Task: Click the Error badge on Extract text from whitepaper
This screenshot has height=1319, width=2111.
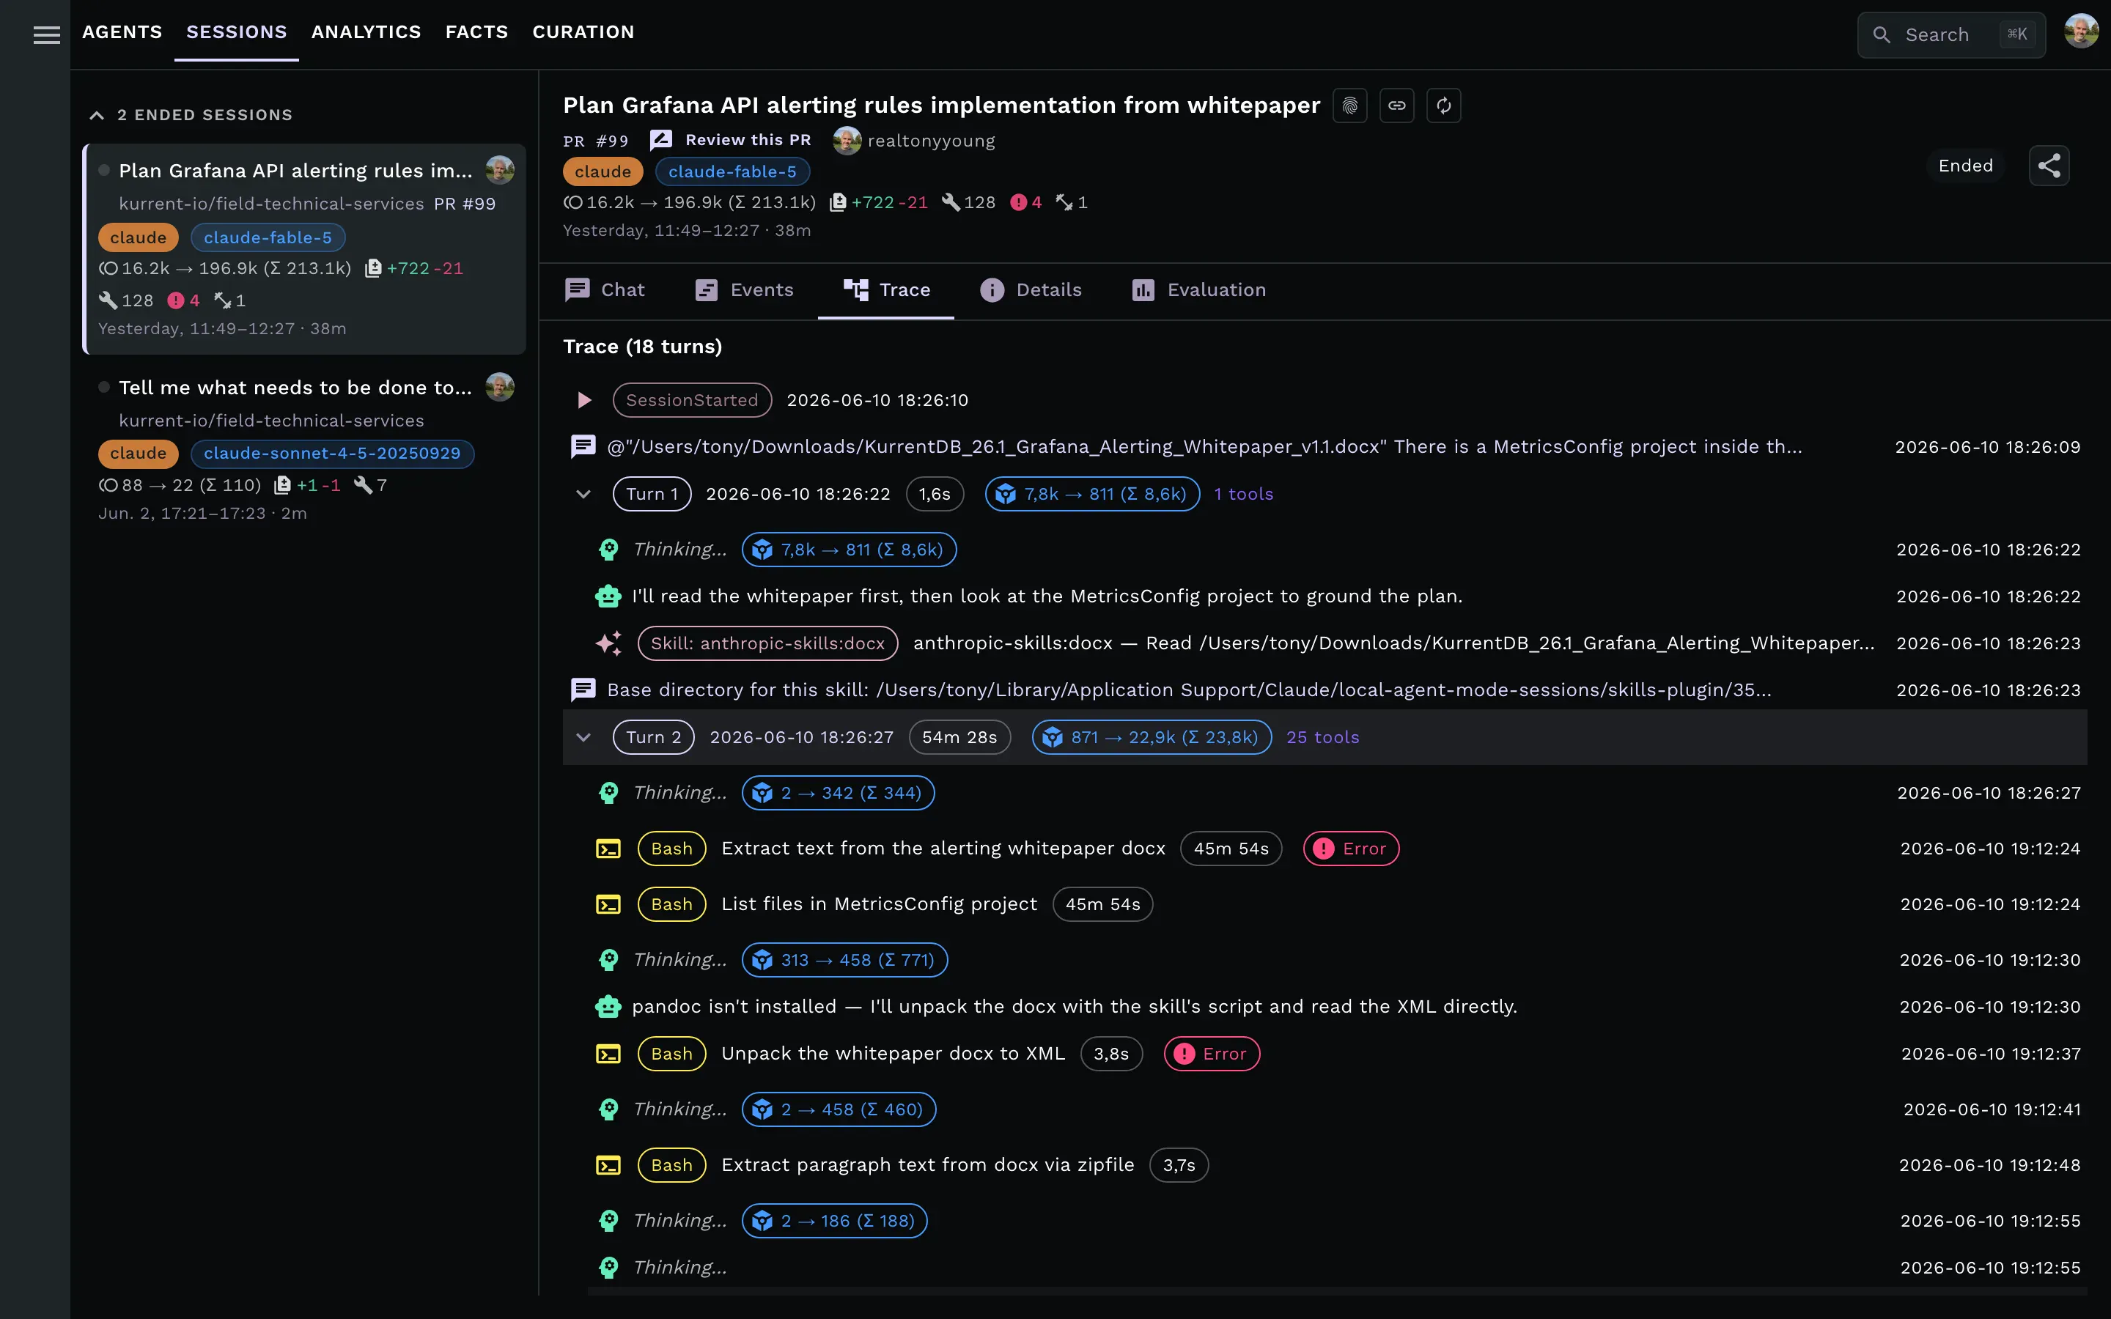Action: (1351, 849)
